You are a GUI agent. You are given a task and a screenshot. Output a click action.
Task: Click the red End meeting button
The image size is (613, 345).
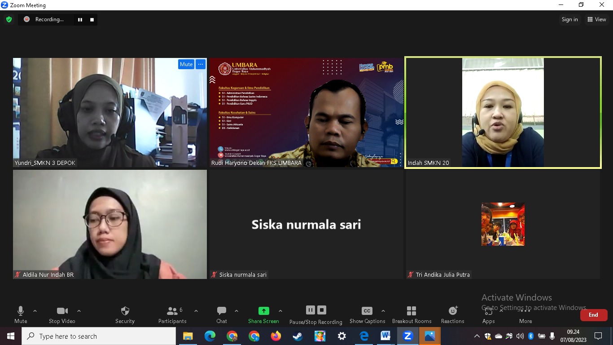pos(593,315)
